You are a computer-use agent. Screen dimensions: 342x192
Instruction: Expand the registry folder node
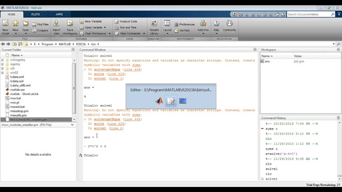click(x=2, y=64)
